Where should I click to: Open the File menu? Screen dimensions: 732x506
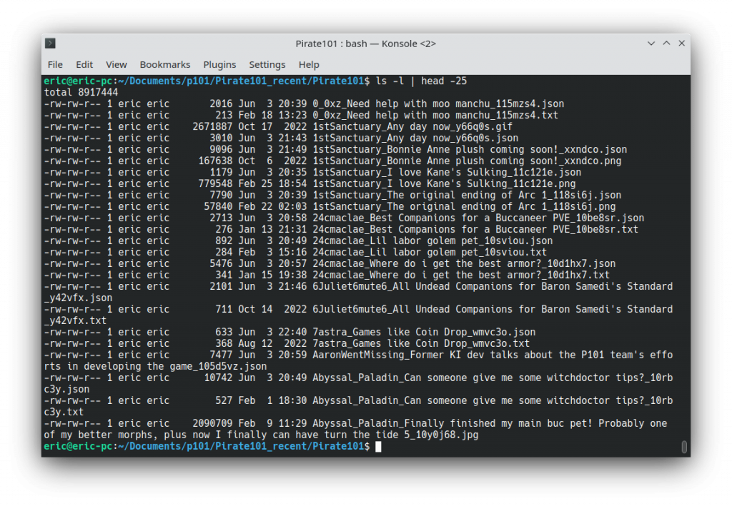pyautogui.click(x=55, y=64)
